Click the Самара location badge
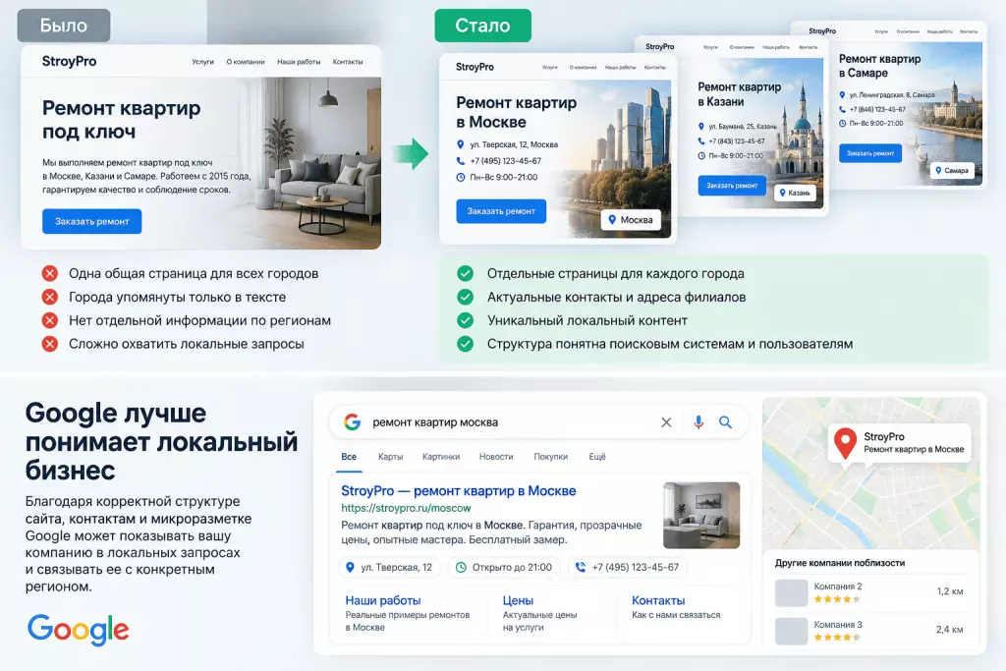1006x671 pixels. 952,171
